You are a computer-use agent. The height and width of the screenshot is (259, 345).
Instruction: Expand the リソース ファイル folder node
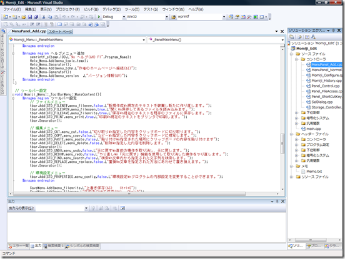(x=291, y=177)
